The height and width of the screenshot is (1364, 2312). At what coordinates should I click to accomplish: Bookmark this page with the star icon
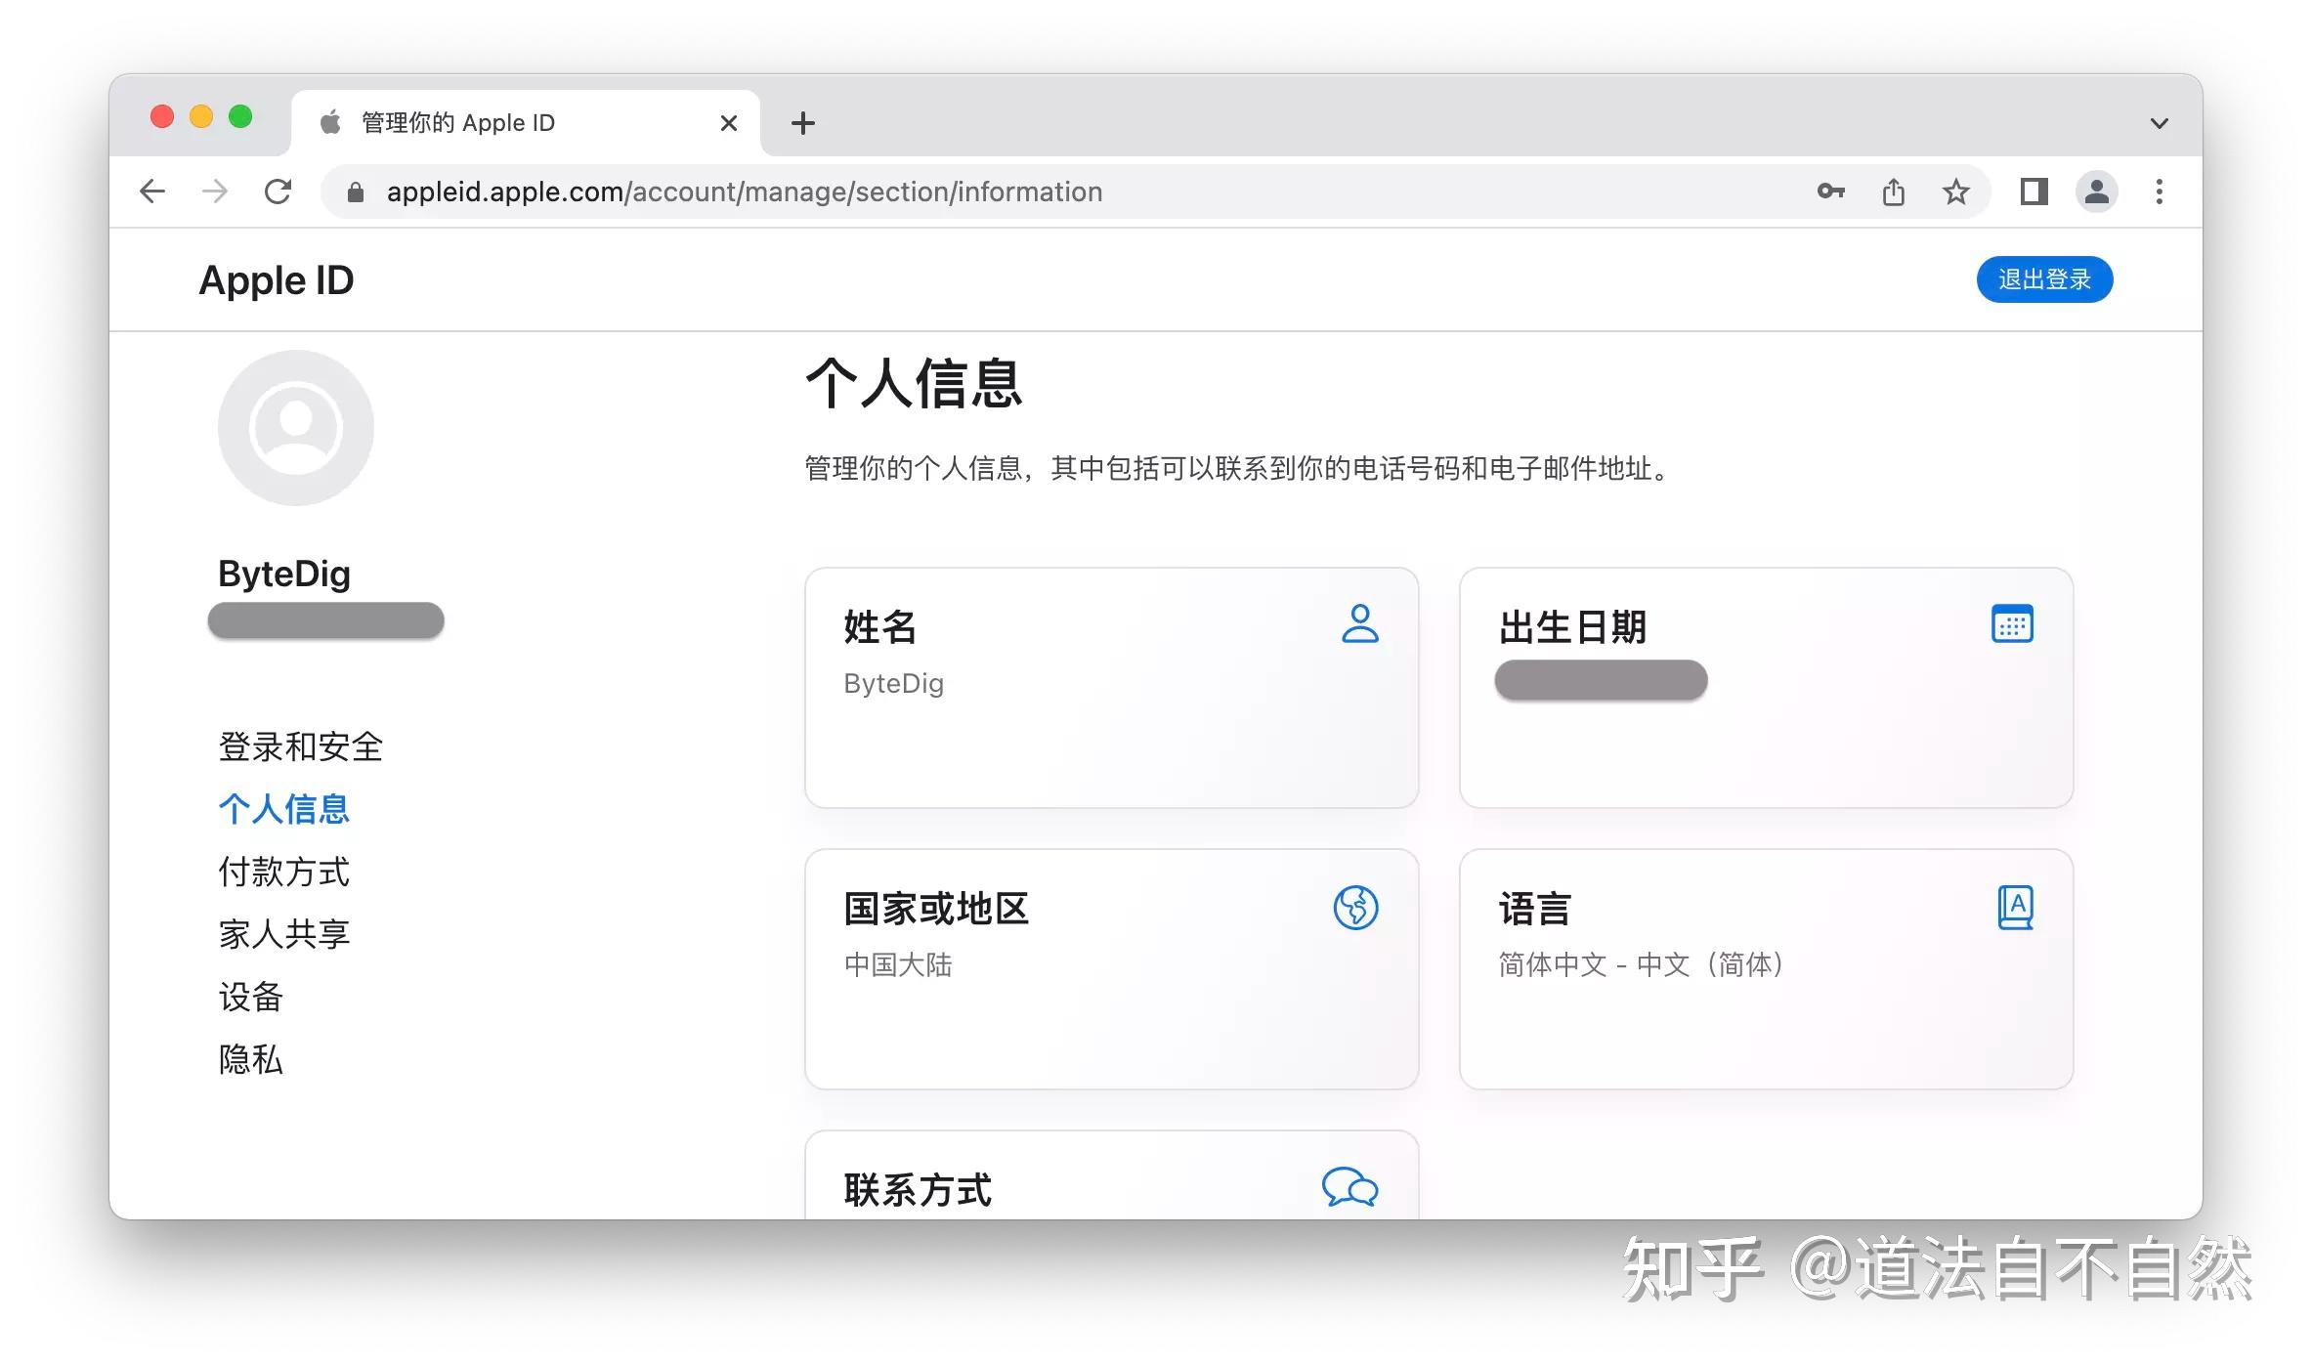(x=1955, y=192)
